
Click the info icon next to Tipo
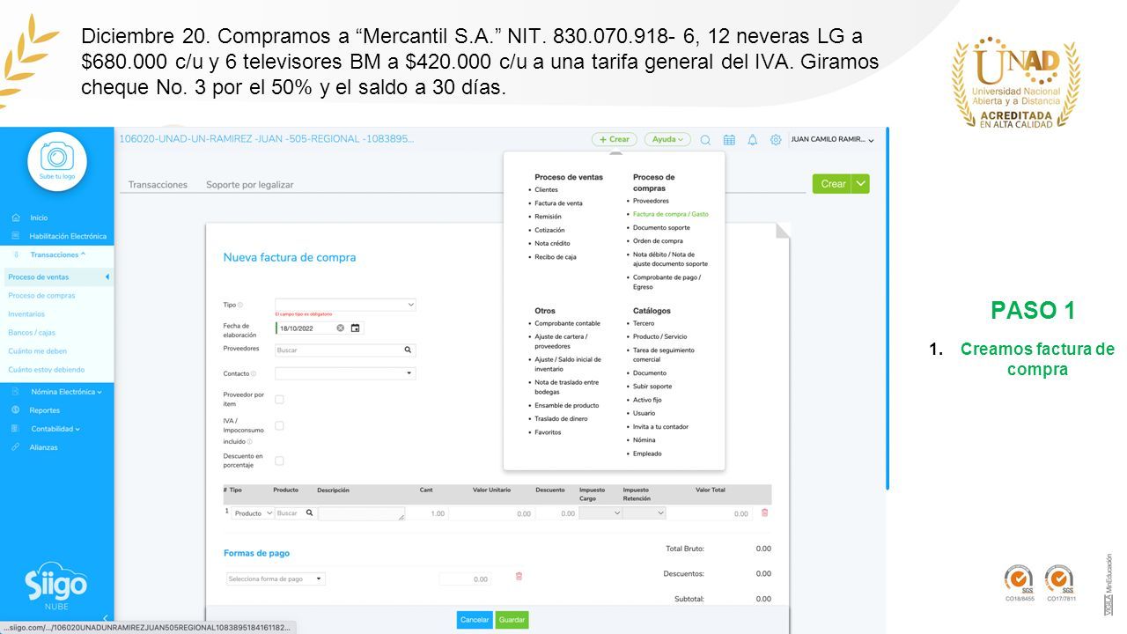click(x=240, y=305)
